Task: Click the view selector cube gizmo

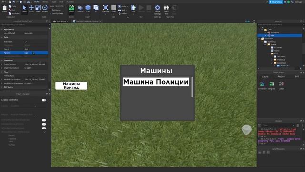Action: [x=246, y=129]
